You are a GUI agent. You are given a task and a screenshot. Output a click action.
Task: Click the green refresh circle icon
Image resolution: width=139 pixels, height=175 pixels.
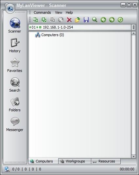pos(120,20)
